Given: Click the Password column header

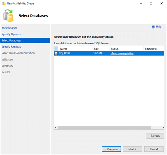Looking at the screenshot, I should pos(154,49).
